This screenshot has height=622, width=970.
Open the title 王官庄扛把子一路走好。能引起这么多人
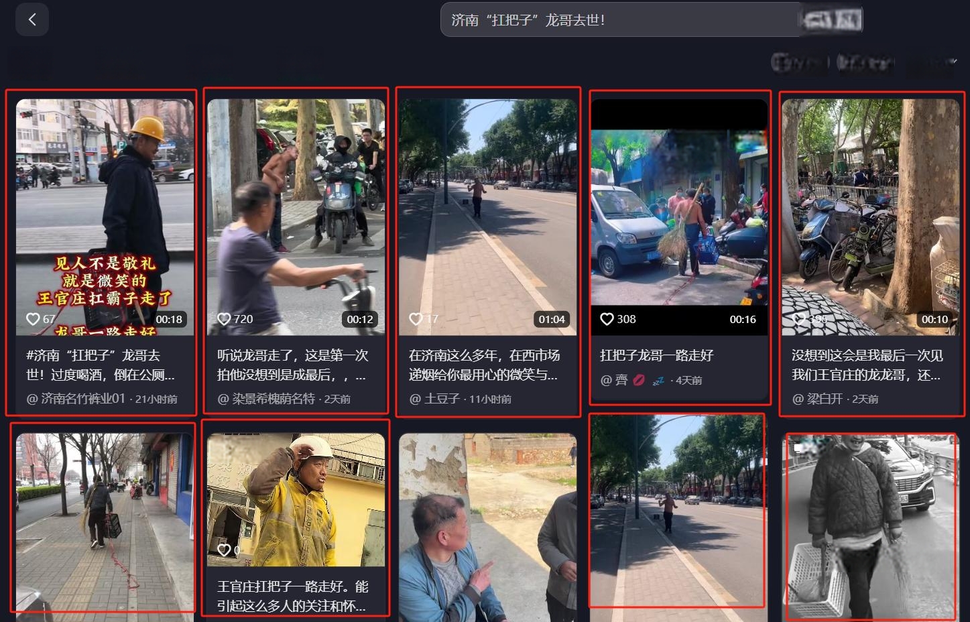click(x=293, y=596)
